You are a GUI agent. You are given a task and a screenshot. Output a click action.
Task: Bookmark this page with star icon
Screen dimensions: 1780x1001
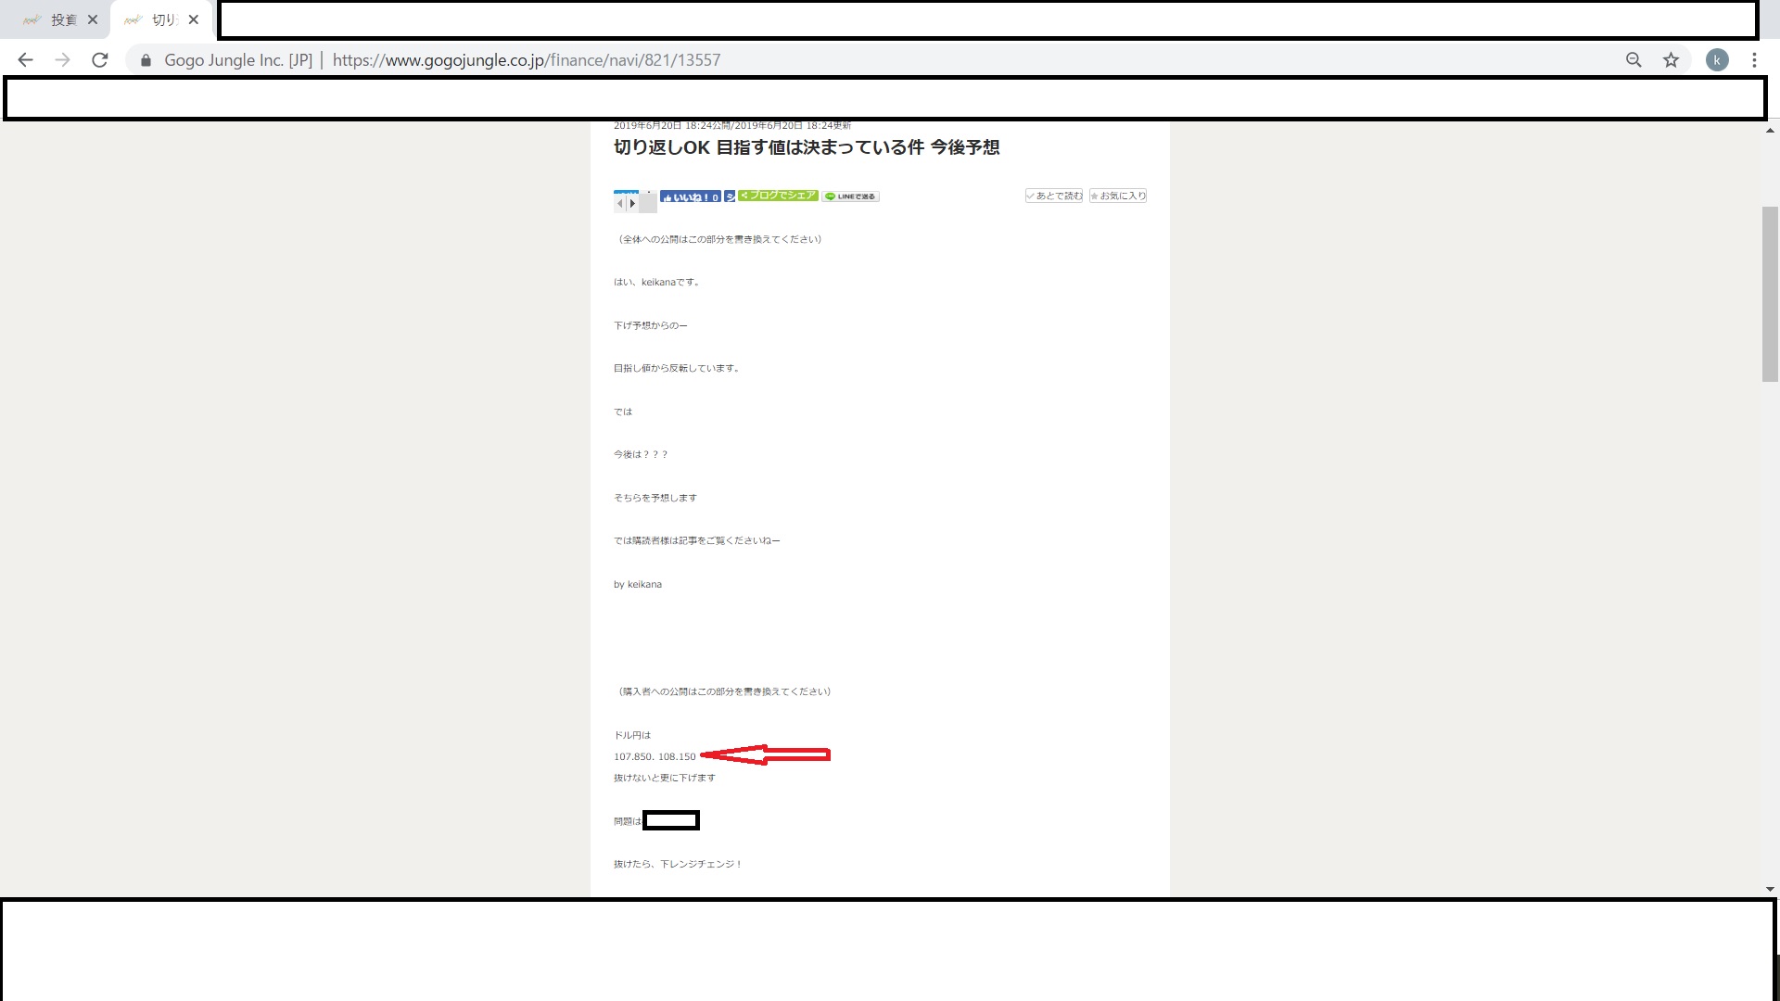[x=1671, y=60]
